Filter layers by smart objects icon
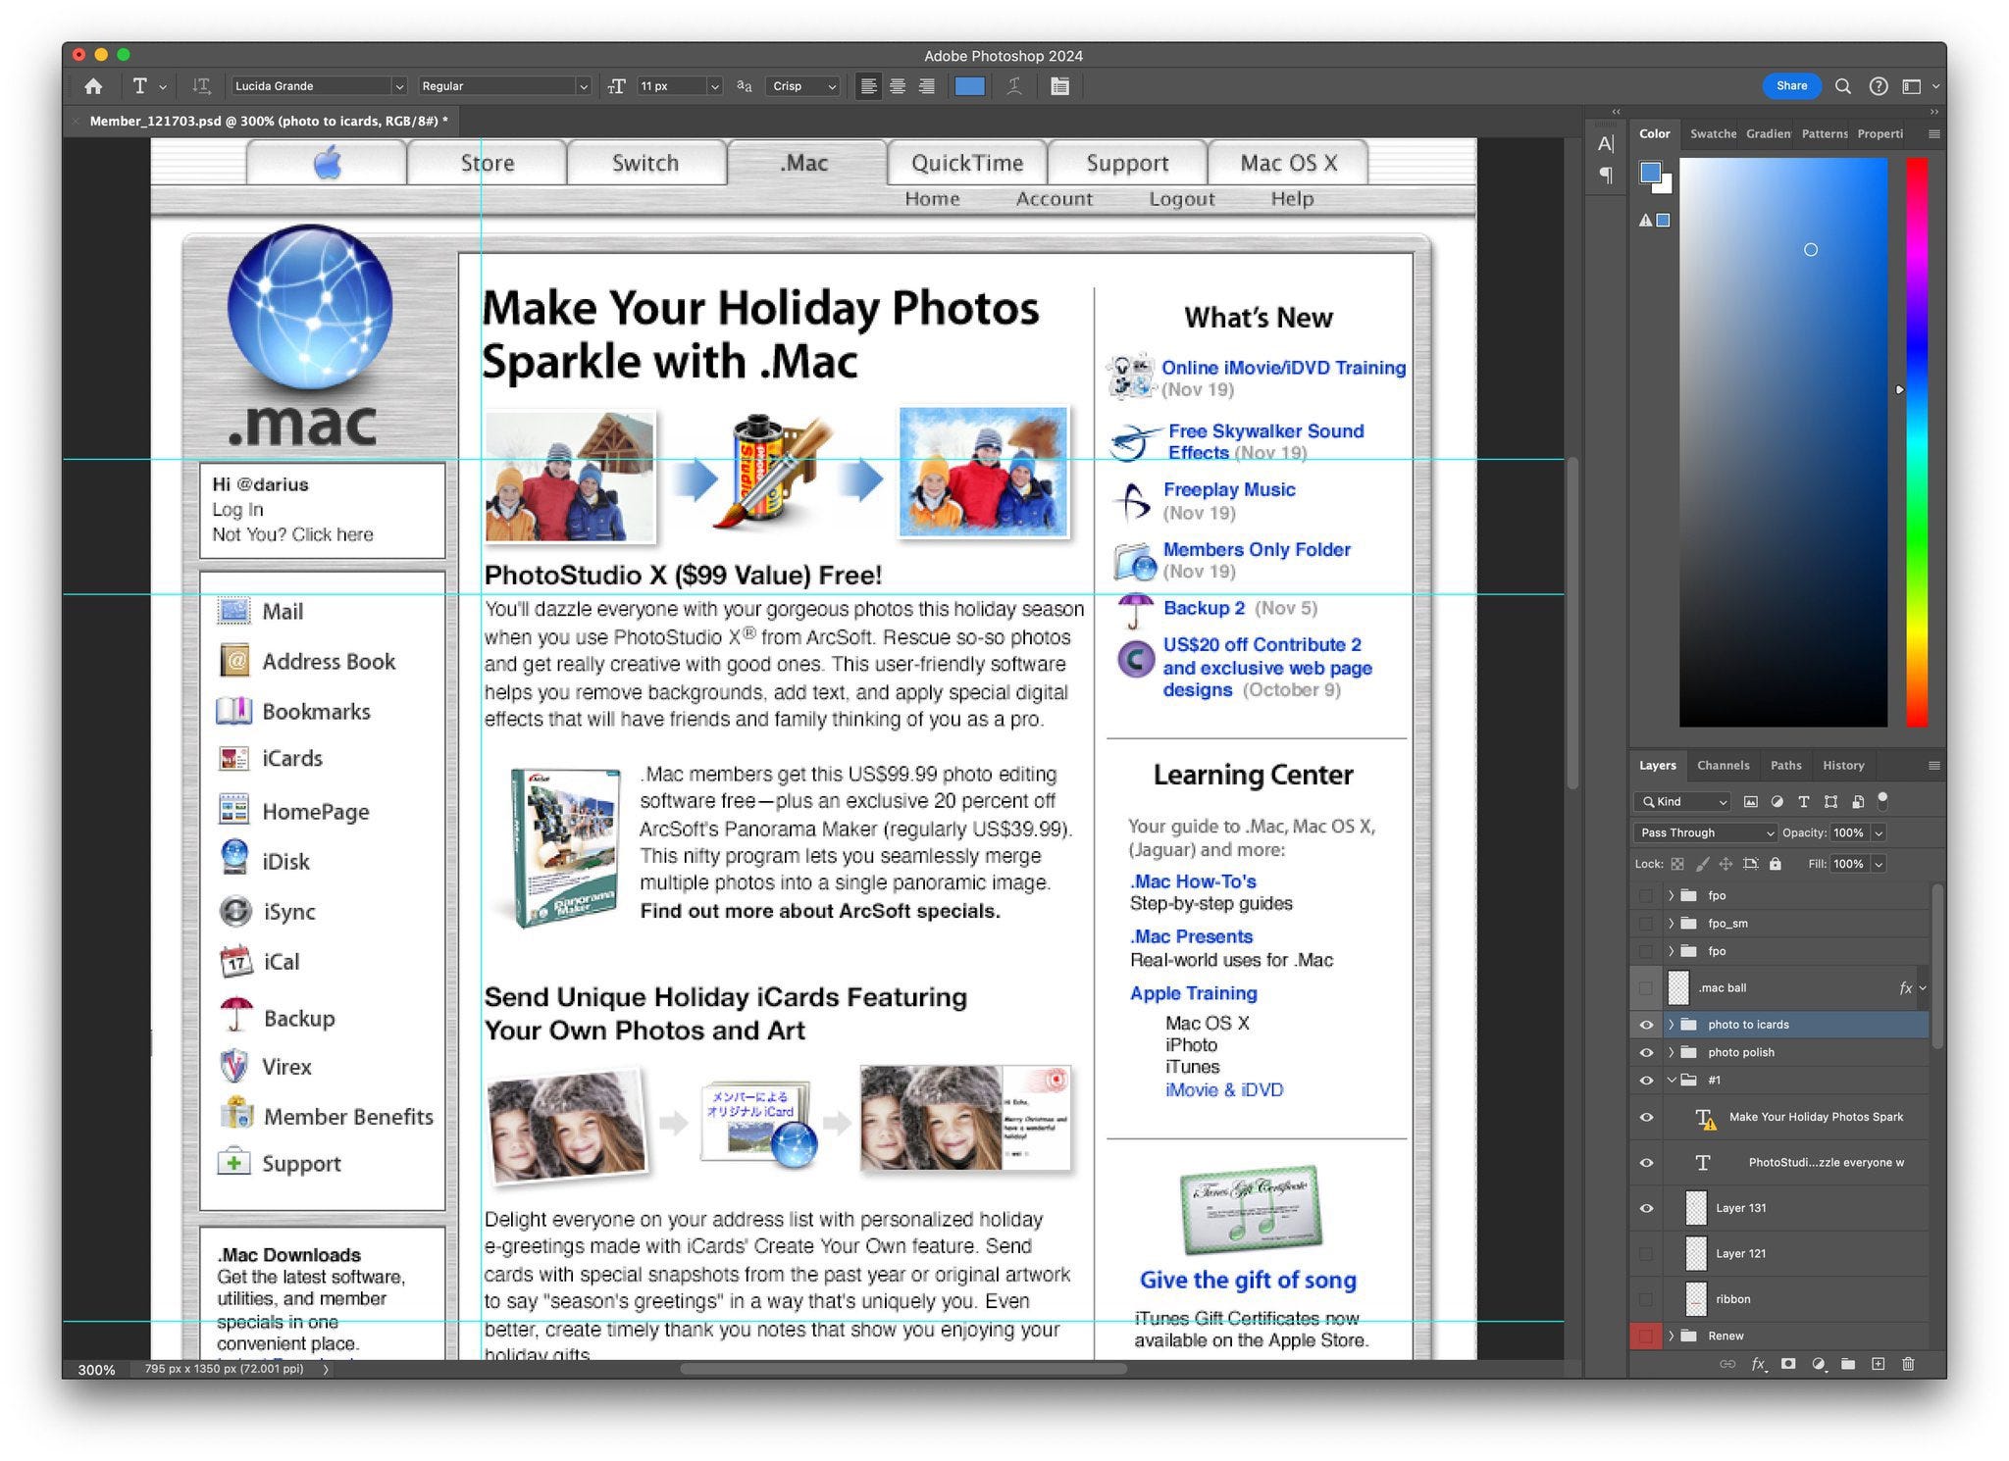Viewport: 2009px width, 1461px height. [1857, 801]
